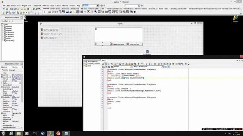Switch to the Win32 palette tab

(x=52, y=9)
